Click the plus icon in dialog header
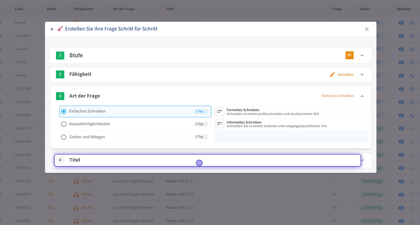The width and height of the screenshot is (420, 225). point(52,29)
